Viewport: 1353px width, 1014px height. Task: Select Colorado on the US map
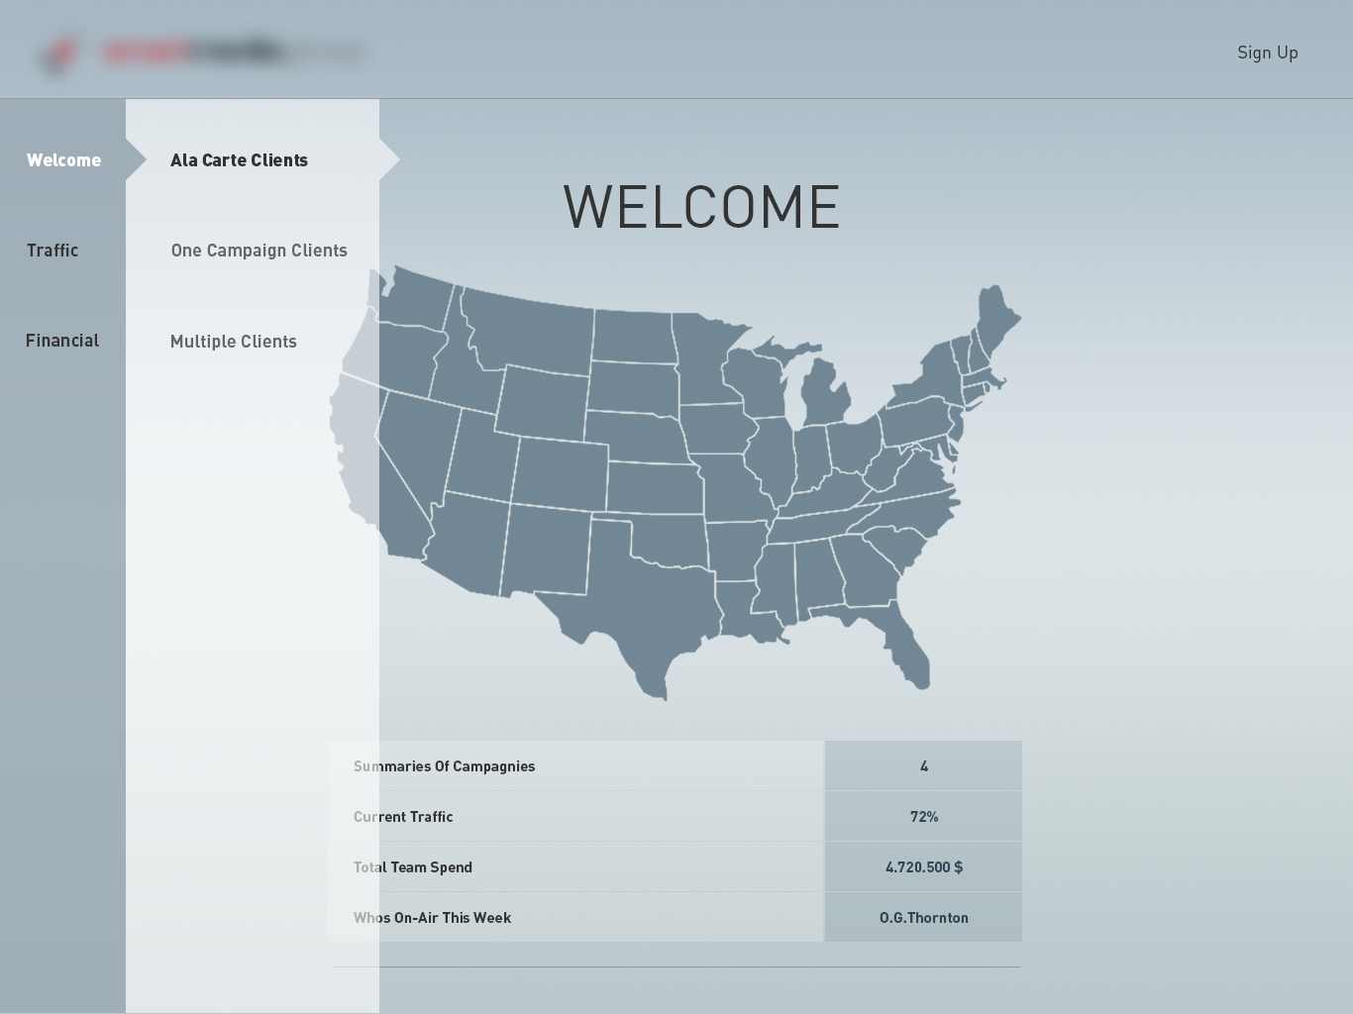pos(560,473)
